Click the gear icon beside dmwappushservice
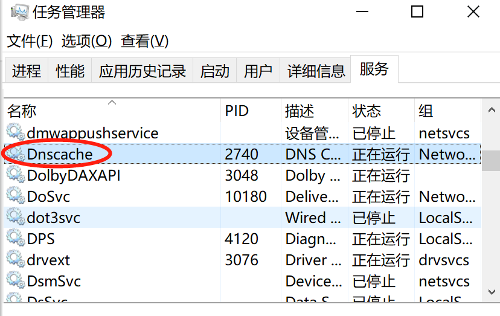The width and height of the screenshot is (500, 316). pyautogui.click(x=14, y=133)
